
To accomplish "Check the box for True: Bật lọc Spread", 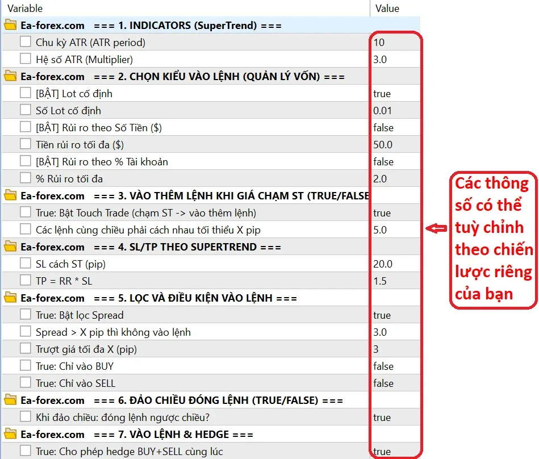I will pyautogui.click(x=26, y=315).
